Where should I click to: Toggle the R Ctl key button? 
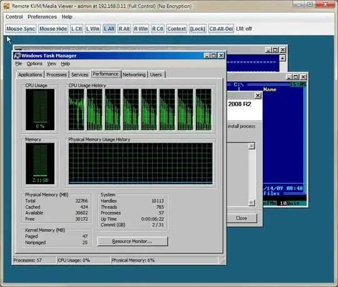click(x=158, y=29)
